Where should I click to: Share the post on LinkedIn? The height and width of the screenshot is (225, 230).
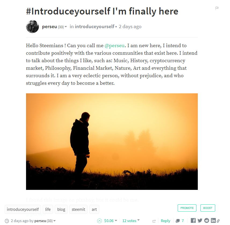pyautogui.click(x=213, y=220)
